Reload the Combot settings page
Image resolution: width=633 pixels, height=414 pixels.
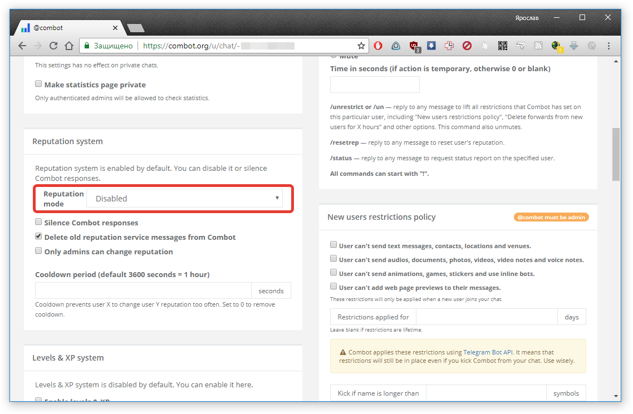53,46
